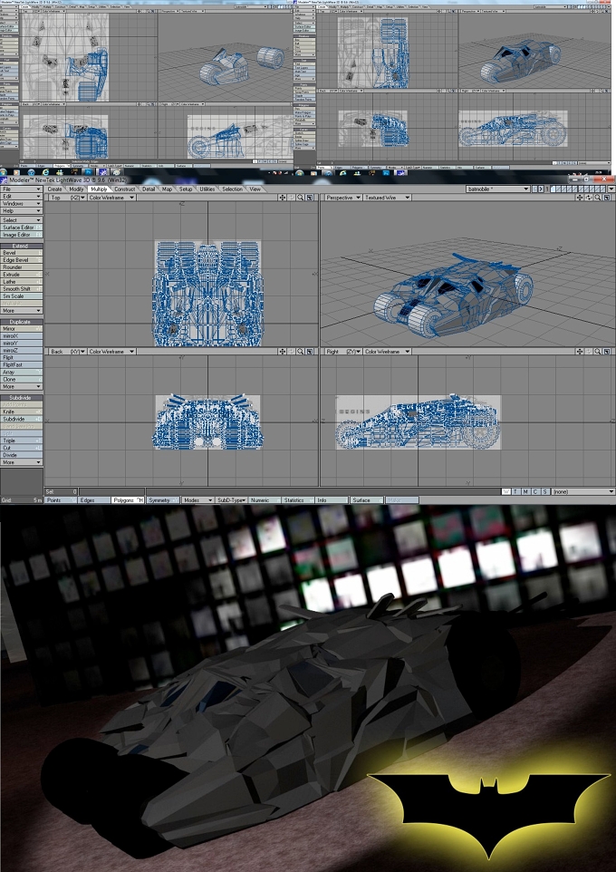Viewport: 616px width, 872px height.
Task: Toggle the W weight map button
Action: tap(505, 491)
